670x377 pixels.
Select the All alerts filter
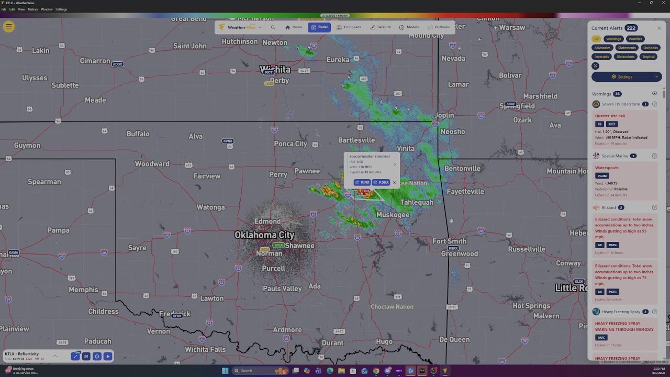(x=596, y=39)
